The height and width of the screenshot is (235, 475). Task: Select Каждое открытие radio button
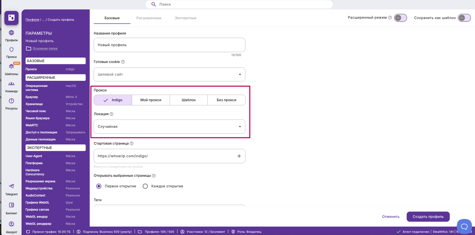coord(145,186)
